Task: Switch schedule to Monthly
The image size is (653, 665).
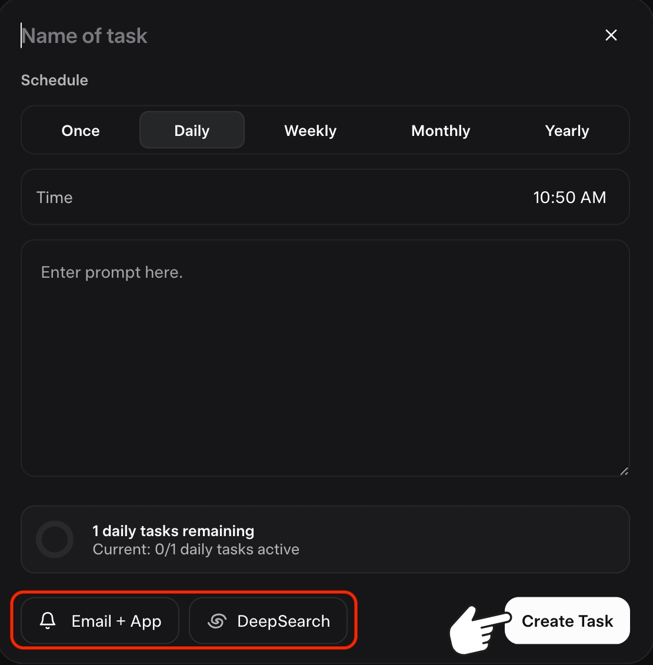Action: pyautogui.click(x=441, y=131)
